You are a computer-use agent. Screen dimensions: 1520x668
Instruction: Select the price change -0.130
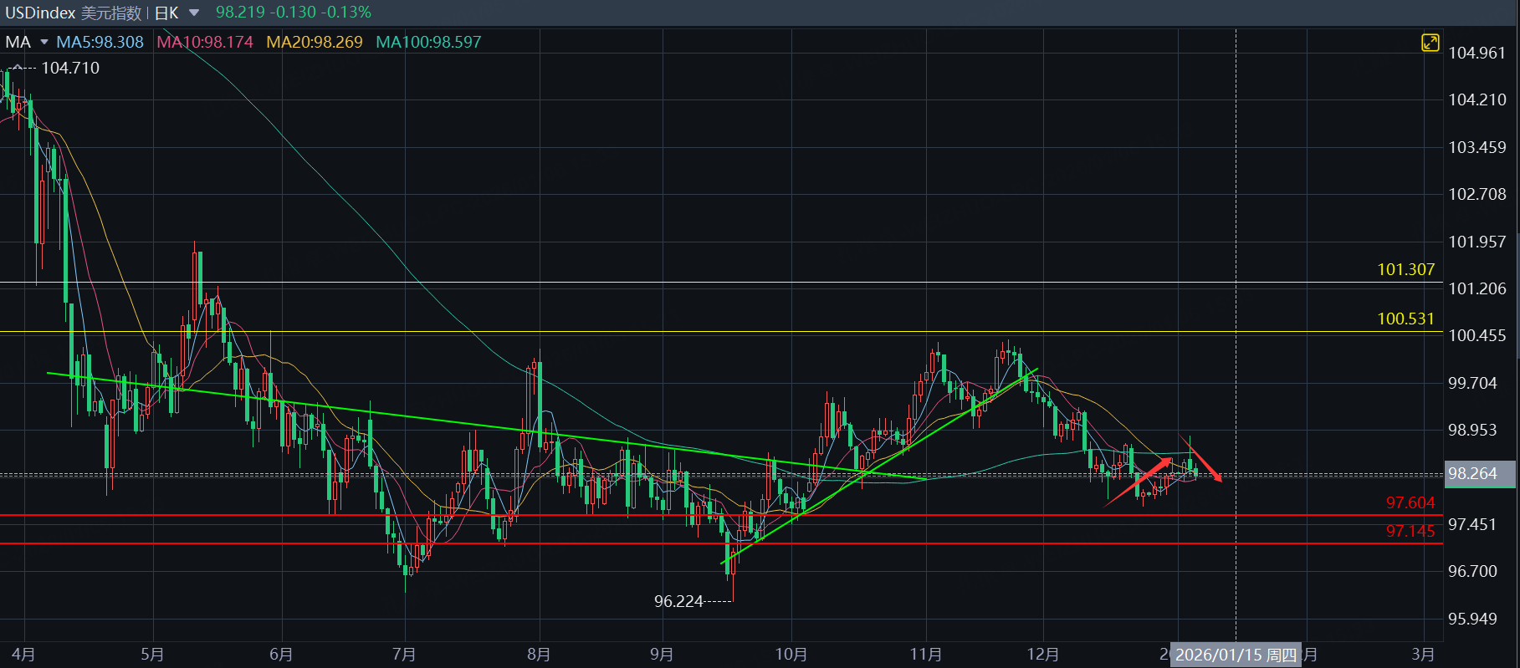click(x=294, y=13)
